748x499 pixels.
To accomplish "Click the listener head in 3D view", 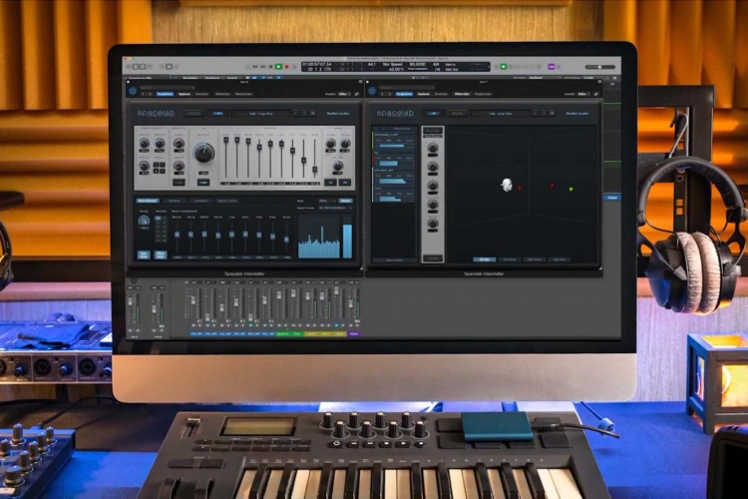I will pos(506,185).
